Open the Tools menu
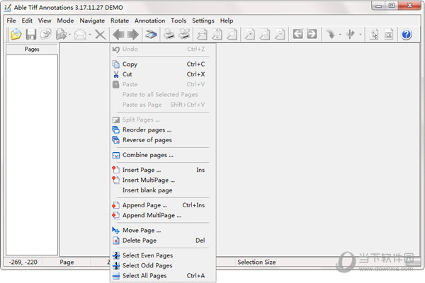Viewport: 425px width, 283px height. pos(178,21)
